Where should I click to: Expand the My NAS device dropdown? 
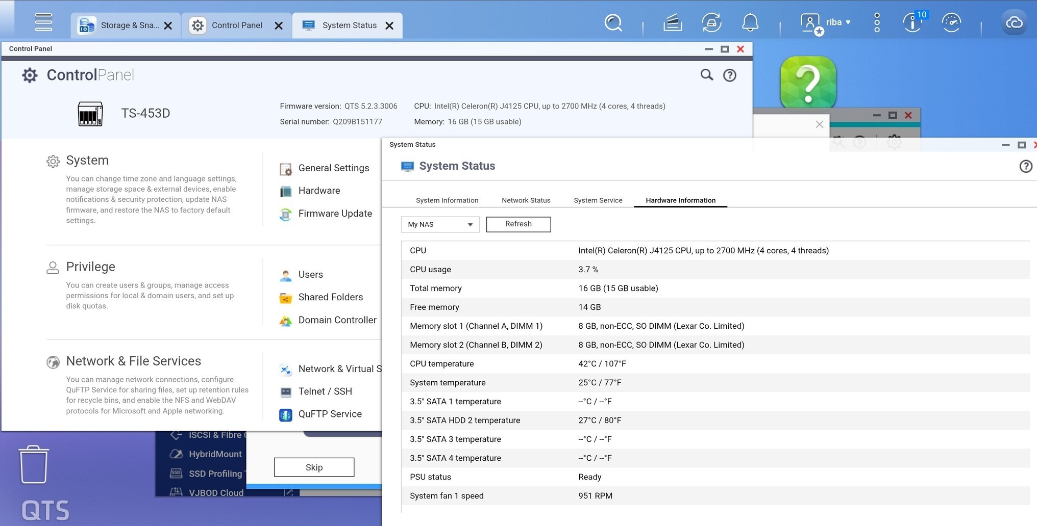point(440,224)
